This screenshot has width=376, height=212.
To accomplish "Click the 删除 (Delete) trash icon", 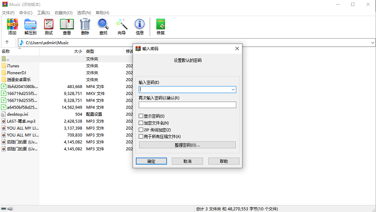I will (85, 25).
